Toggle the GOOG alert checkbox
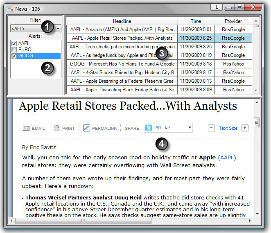The width and height of the screenshot is (271, 233). pyautogui.click(x=14, y=56)
